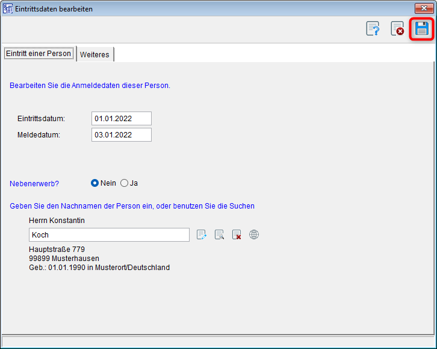Image resolution: width=437 pixels, height=349 pixels.
Task: Click the edit person icon with pencil
Action: point(202,234)
